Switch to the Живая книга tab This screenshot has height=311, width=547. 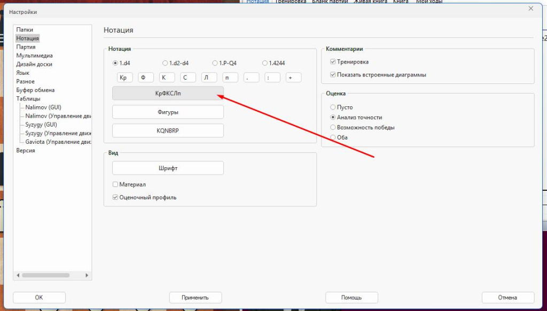[x=371, y=2]
